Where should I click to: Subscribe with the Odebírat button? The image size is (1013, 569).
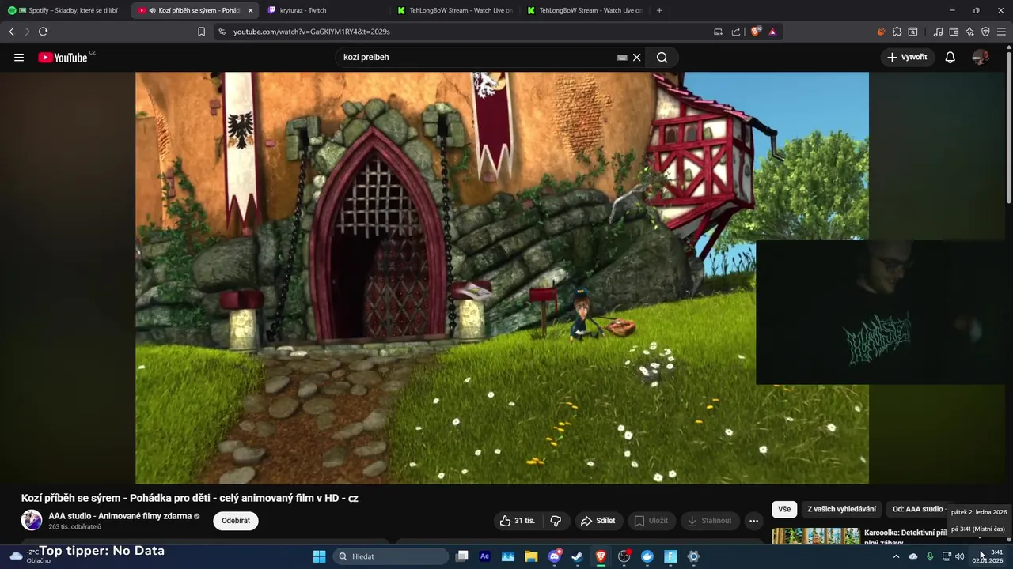[236, 521]
